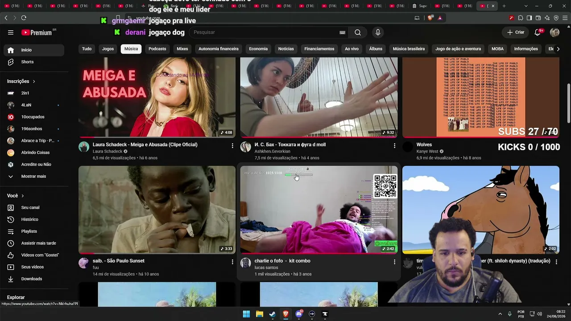
Task: Open the Brave Wallet icon
Action: [x=538, y=18]
